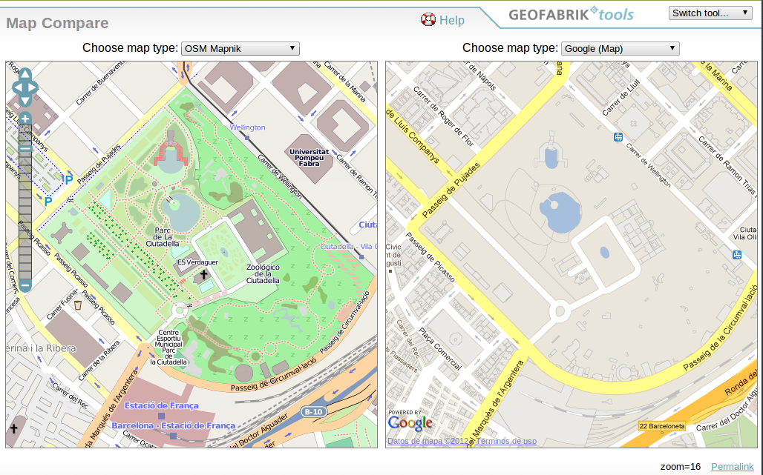This screenshot has width=763, height=475.
Task: Click tram stop icon on Carrer de Wellington
Action: pos(618,137)
